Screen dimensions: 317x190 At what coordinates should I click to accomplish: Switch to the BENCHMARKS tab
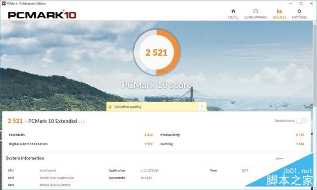[x=256, y=14]
